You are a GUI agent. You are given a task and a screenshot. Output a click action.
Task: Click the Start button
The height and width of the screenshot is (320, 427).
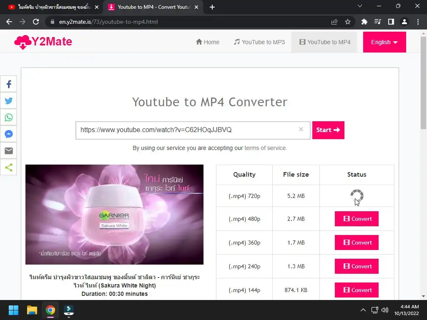(x=328, y=130)
